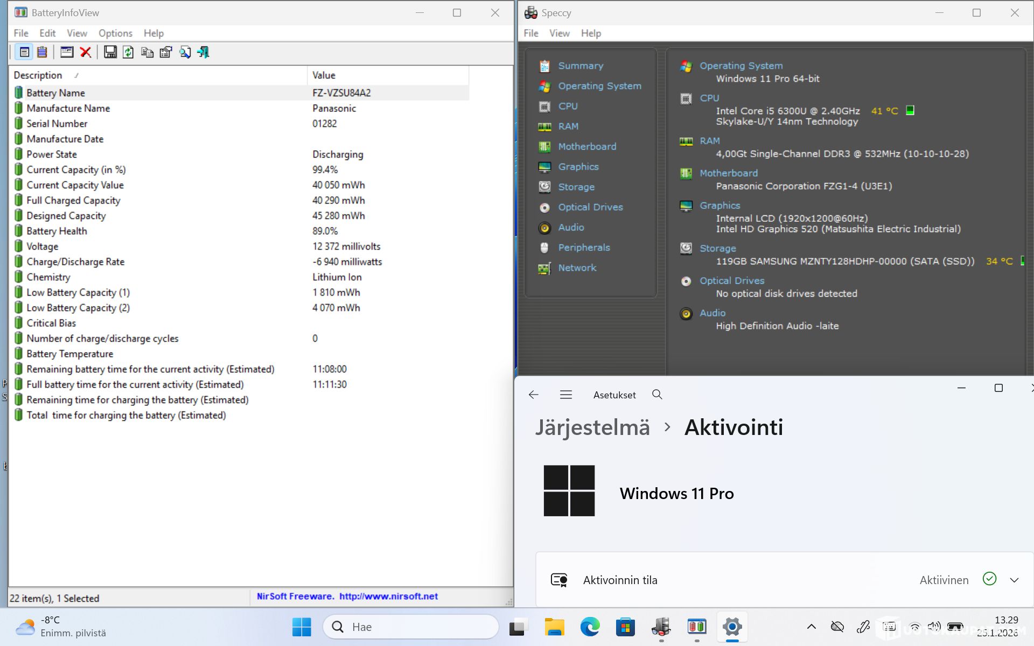Go to Järjestelmä breadcrumb
The image size is (1034, 646).
(x=592, y=427)
